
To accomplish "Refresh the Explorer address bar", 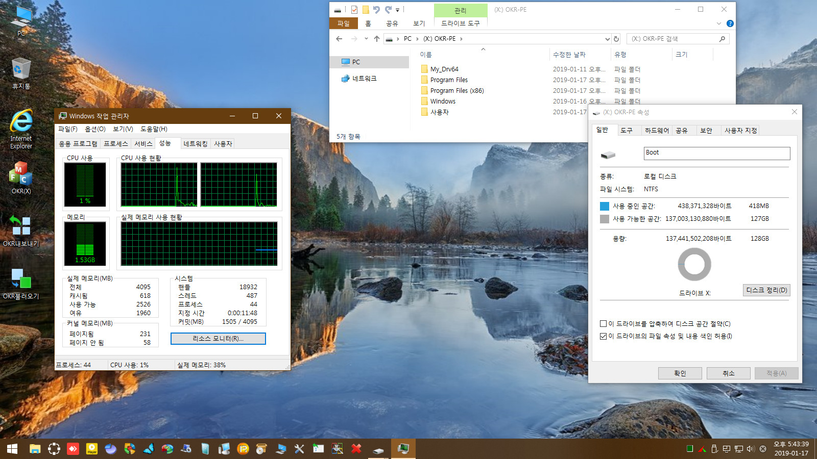I will (x=616, y=39).
